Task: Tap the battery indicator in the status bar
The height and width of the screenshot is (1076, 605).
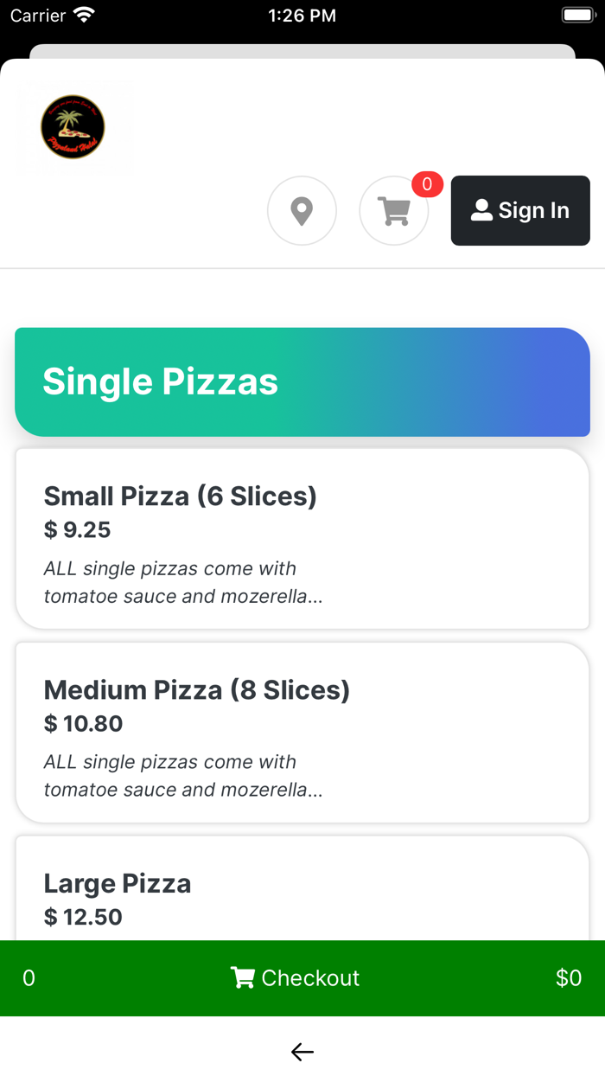Action: (x=577, y=14)
